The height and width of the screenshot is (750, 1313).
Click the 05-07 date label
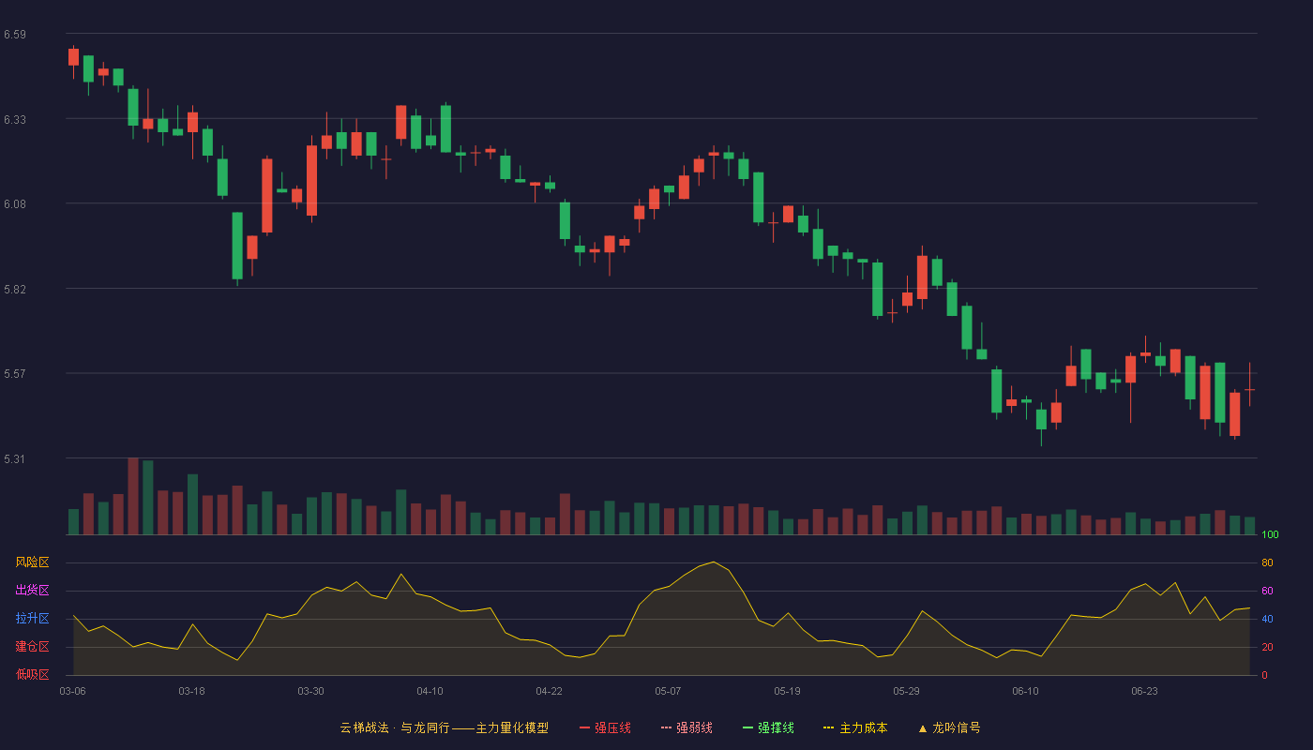[x=668, y=691]
